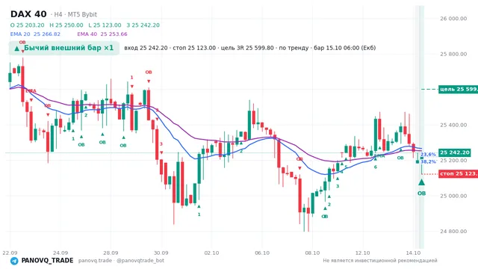Open the 'Бычий внешний бар ×1' signal badge
Viewport: 478px width, 269px height.
pyautogui.click(x=64, y=48)
